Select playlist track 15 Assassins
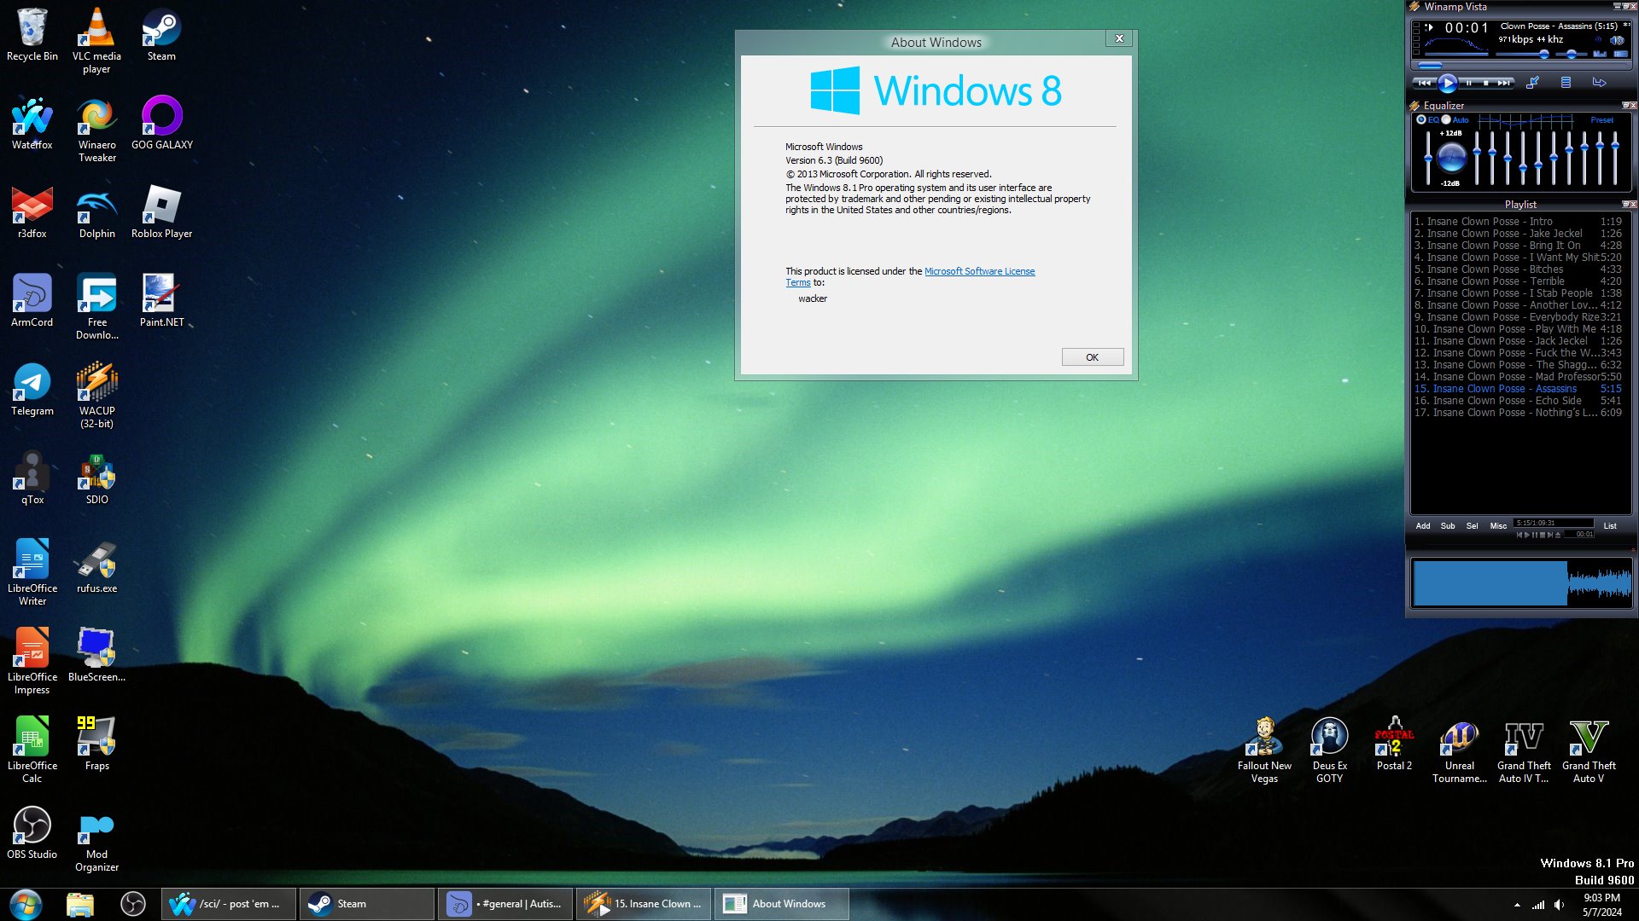1639x921 pixels. coord(1518,389)
